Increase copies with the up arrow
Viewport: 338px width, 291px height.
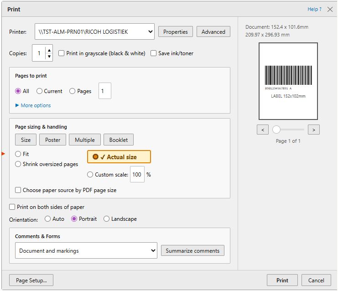49,50
